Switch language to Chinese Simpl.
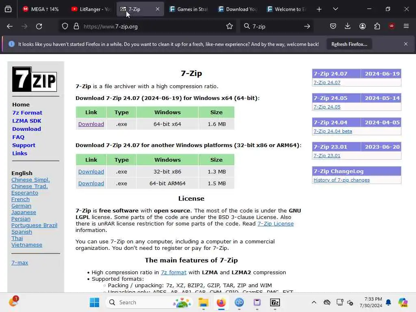The height and width of the screenshot is (312, 416). click(x=30, y=180)
